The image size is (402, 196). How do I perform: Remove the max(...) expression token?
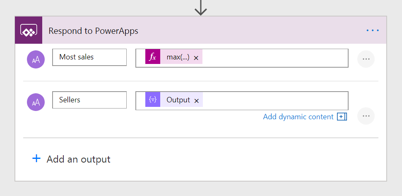point(196,58)
